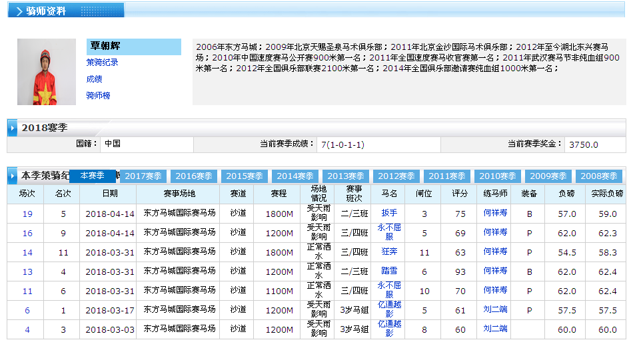Open the 2011赛季 tab
This screenshot has height=352, width=633.
(x=447, y=176)
